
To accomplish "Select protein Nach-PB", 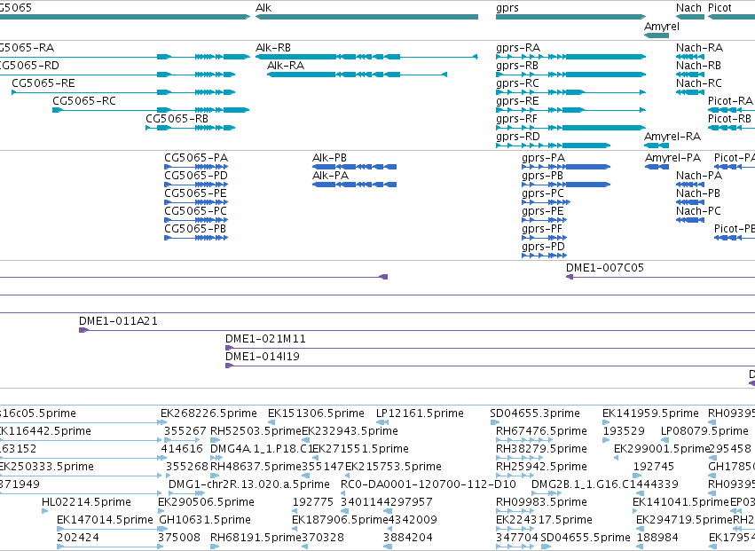I will 690,202.
